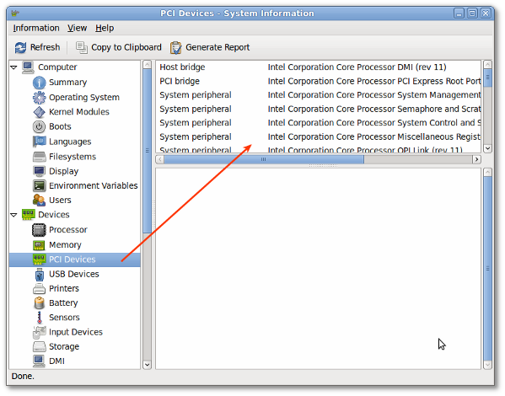
Task: Click the device list scroll left arrow
Action: click(160, 159)
